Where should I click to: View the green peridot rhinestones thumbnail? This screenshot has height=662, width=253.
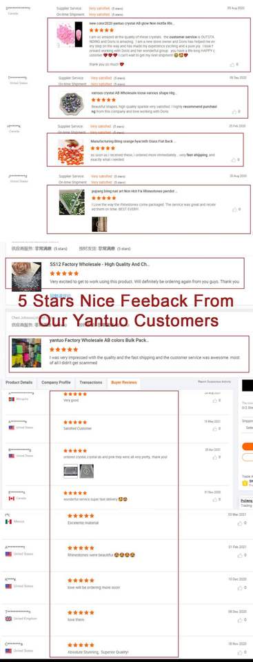click(72, 202)
